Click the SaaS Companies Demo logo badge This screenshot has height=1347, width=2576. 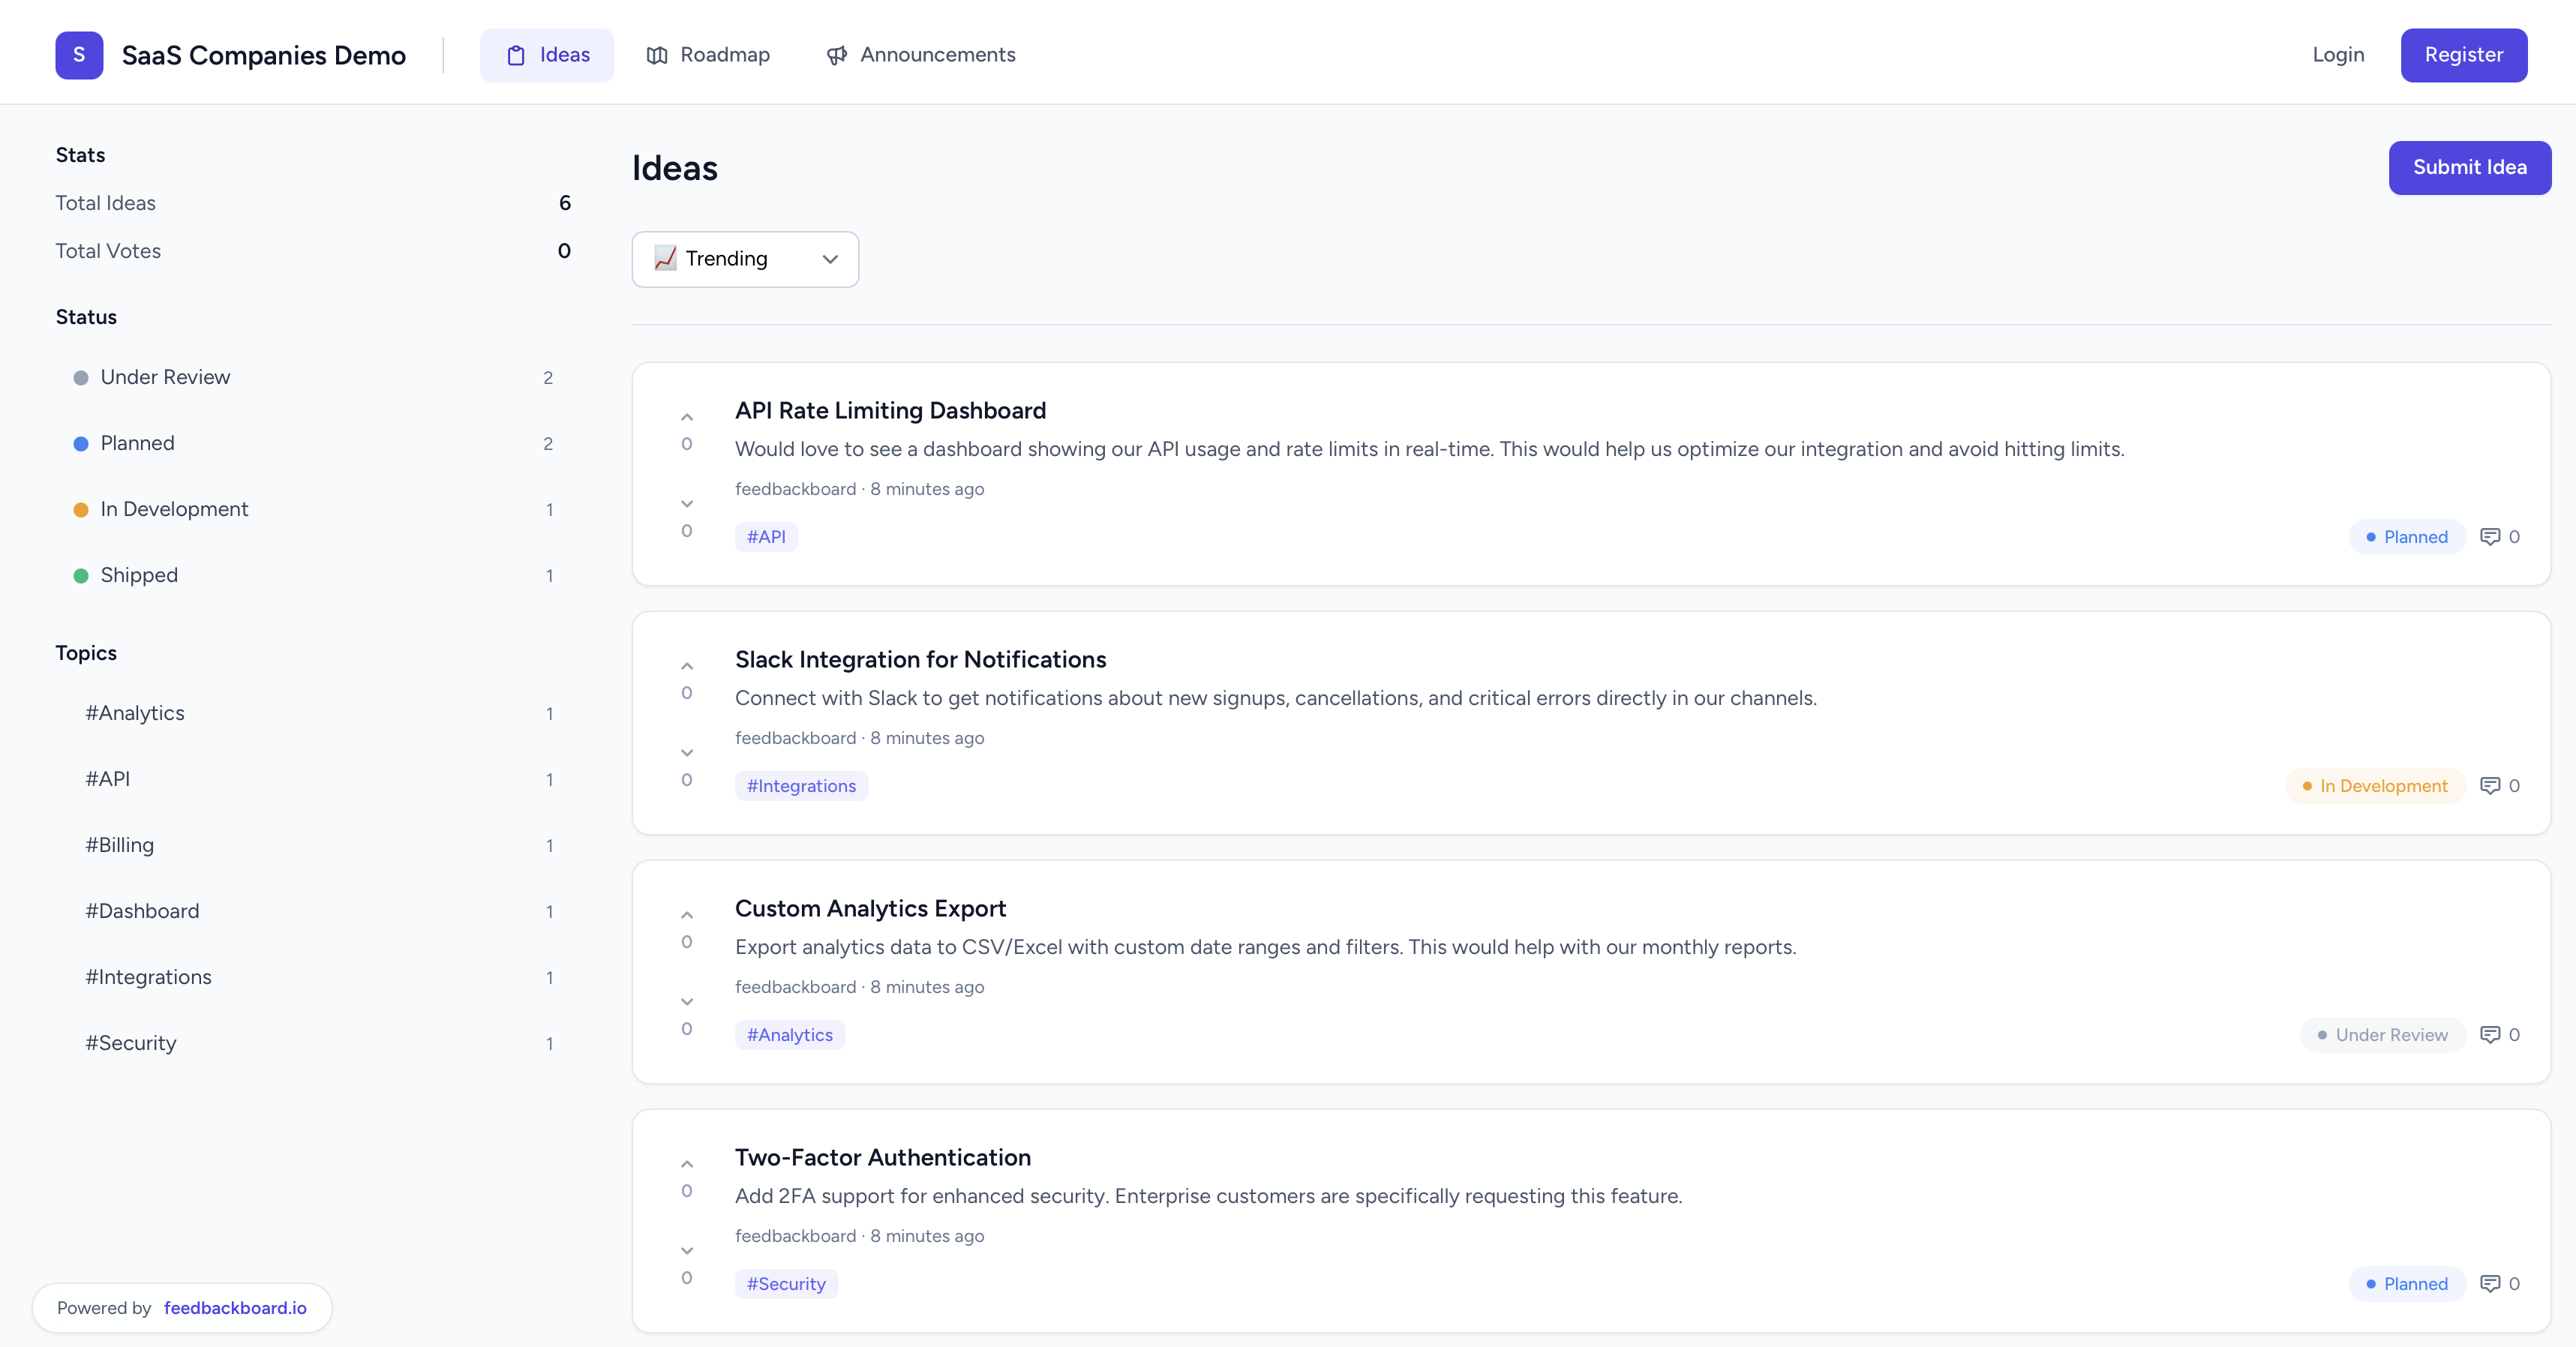click(79, 55)
